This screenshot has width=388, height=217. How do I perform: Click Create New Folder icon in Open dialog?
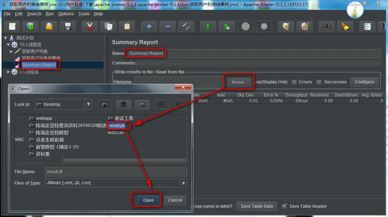click(x=142, y=104)
